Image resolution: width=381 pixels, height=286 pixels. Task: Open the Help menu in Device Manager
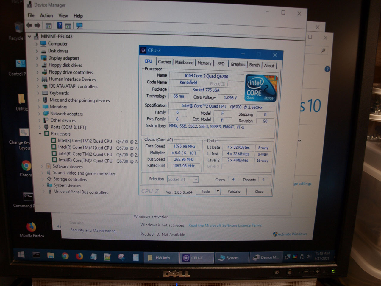[x=78, y=16]
